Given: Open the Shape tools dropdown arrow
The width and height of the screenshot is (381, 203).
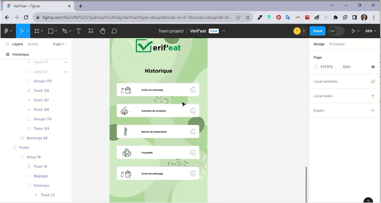Looking at the screenshot, I should click(x=56, y=31).
